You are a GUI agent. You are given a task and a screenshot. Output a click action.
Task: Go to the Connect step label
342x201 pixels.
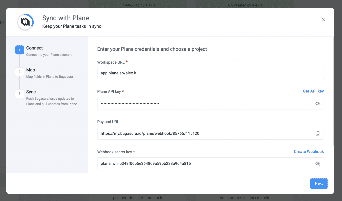[x=34, y=48]
